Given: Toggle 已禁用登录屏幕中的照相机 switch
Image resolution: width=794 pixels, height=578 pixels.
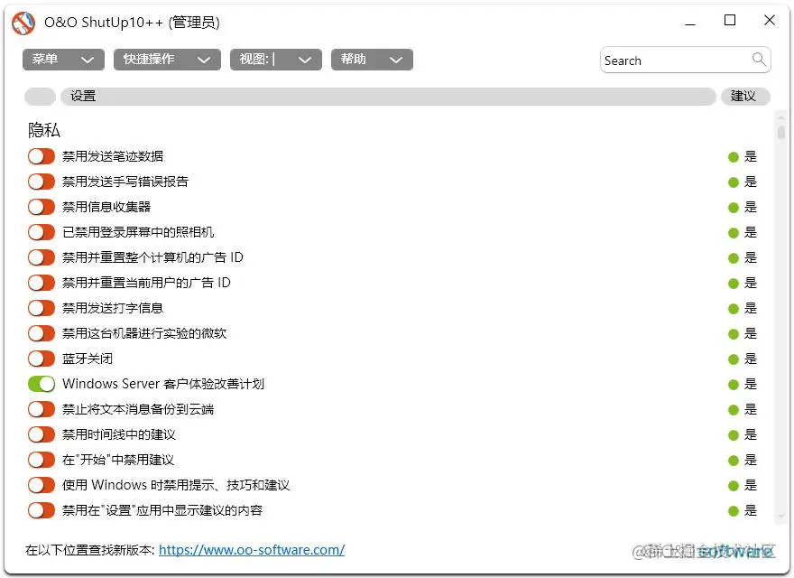Looking at the screenshot, I should (x=41, y=232).
